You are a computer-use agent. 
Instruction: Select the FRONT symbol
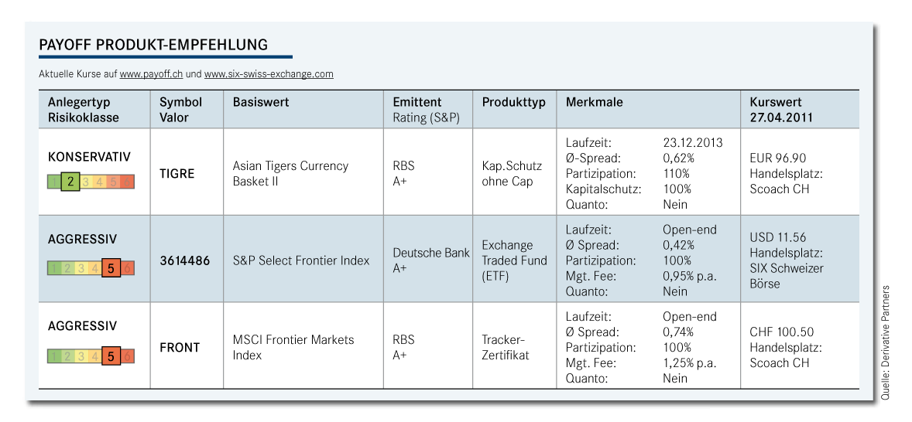180,347
